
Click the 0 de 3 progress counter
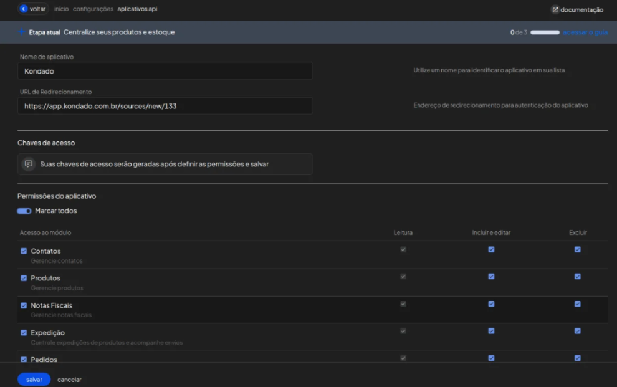point(519,32)
